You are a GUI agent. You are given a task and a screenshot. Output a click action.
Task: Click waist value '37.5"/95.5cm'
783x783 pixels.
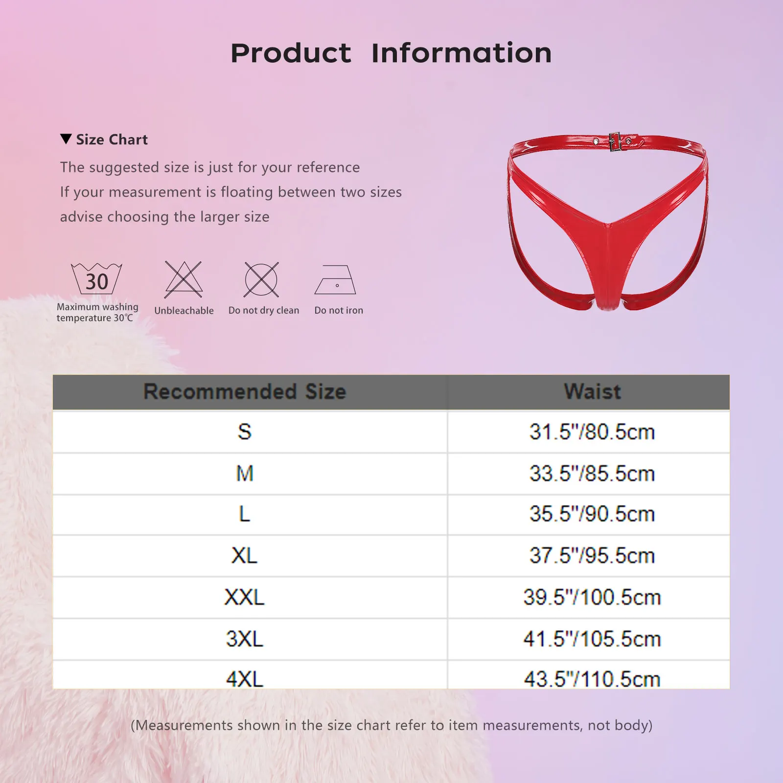pos(592,556)
